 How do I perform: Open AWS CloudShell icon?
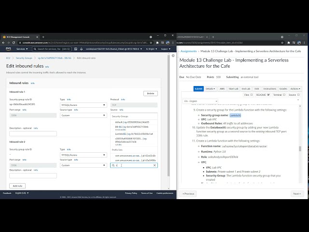76,49
